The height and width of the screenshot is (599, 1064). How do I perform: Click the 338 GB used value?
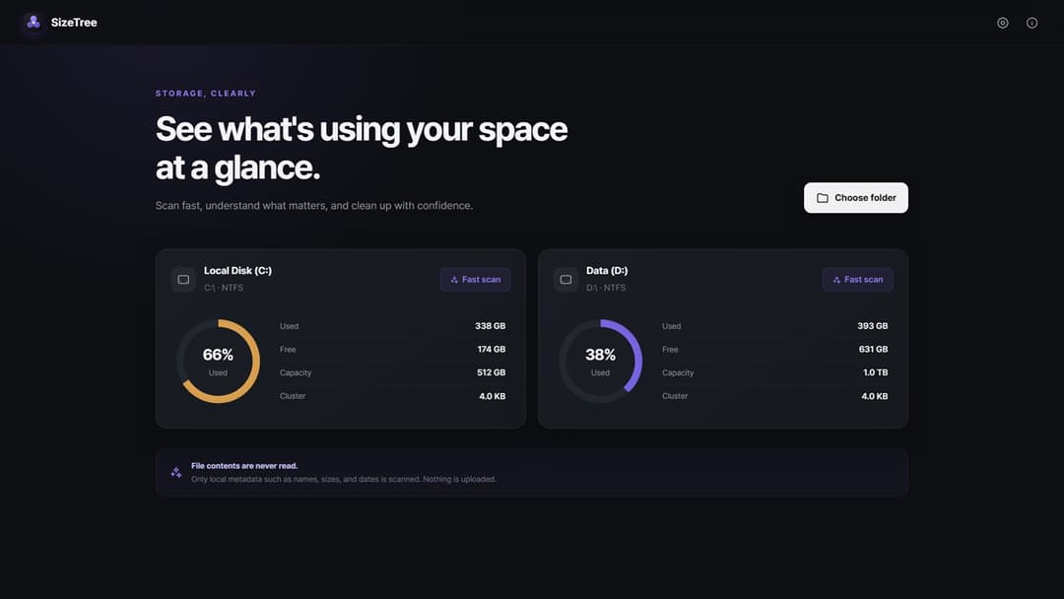490,326
